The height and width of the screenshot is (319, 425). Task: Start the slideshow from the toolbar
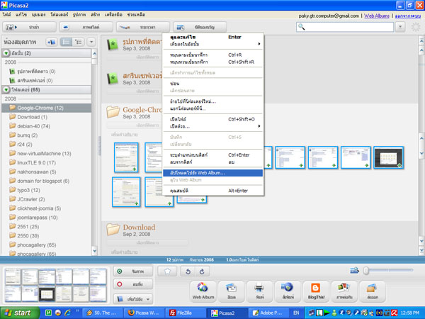coord(86,27)
